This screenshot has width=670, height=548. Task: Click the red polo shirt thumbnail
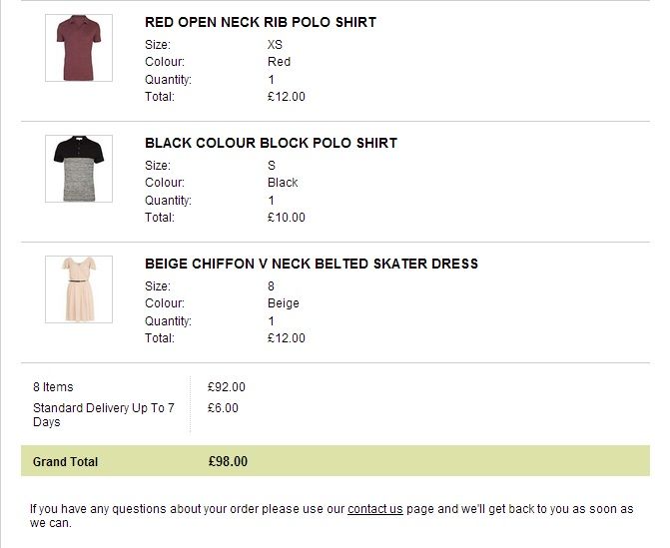(78, 48)
